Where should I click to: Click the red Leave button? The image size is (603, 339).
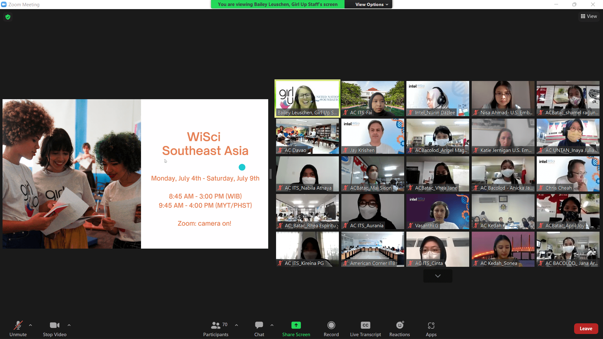coord(586,328)
